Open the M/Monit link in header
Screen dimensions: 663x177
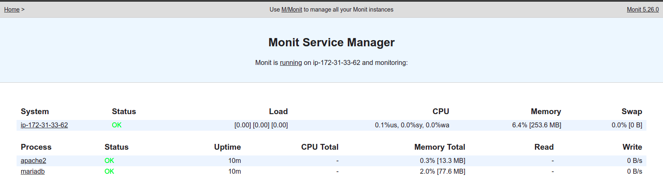click(x=292, y=10)
